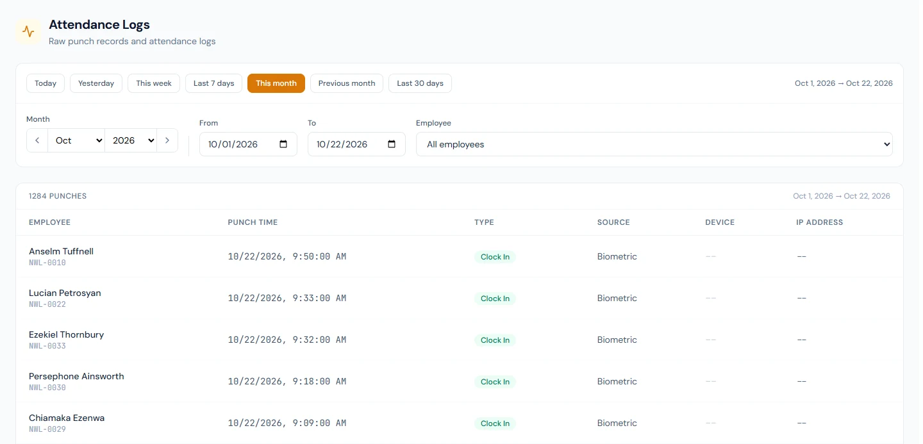Click the PUNCH TIME column header
Screen dimensions: 923x444
click(253, 222)
